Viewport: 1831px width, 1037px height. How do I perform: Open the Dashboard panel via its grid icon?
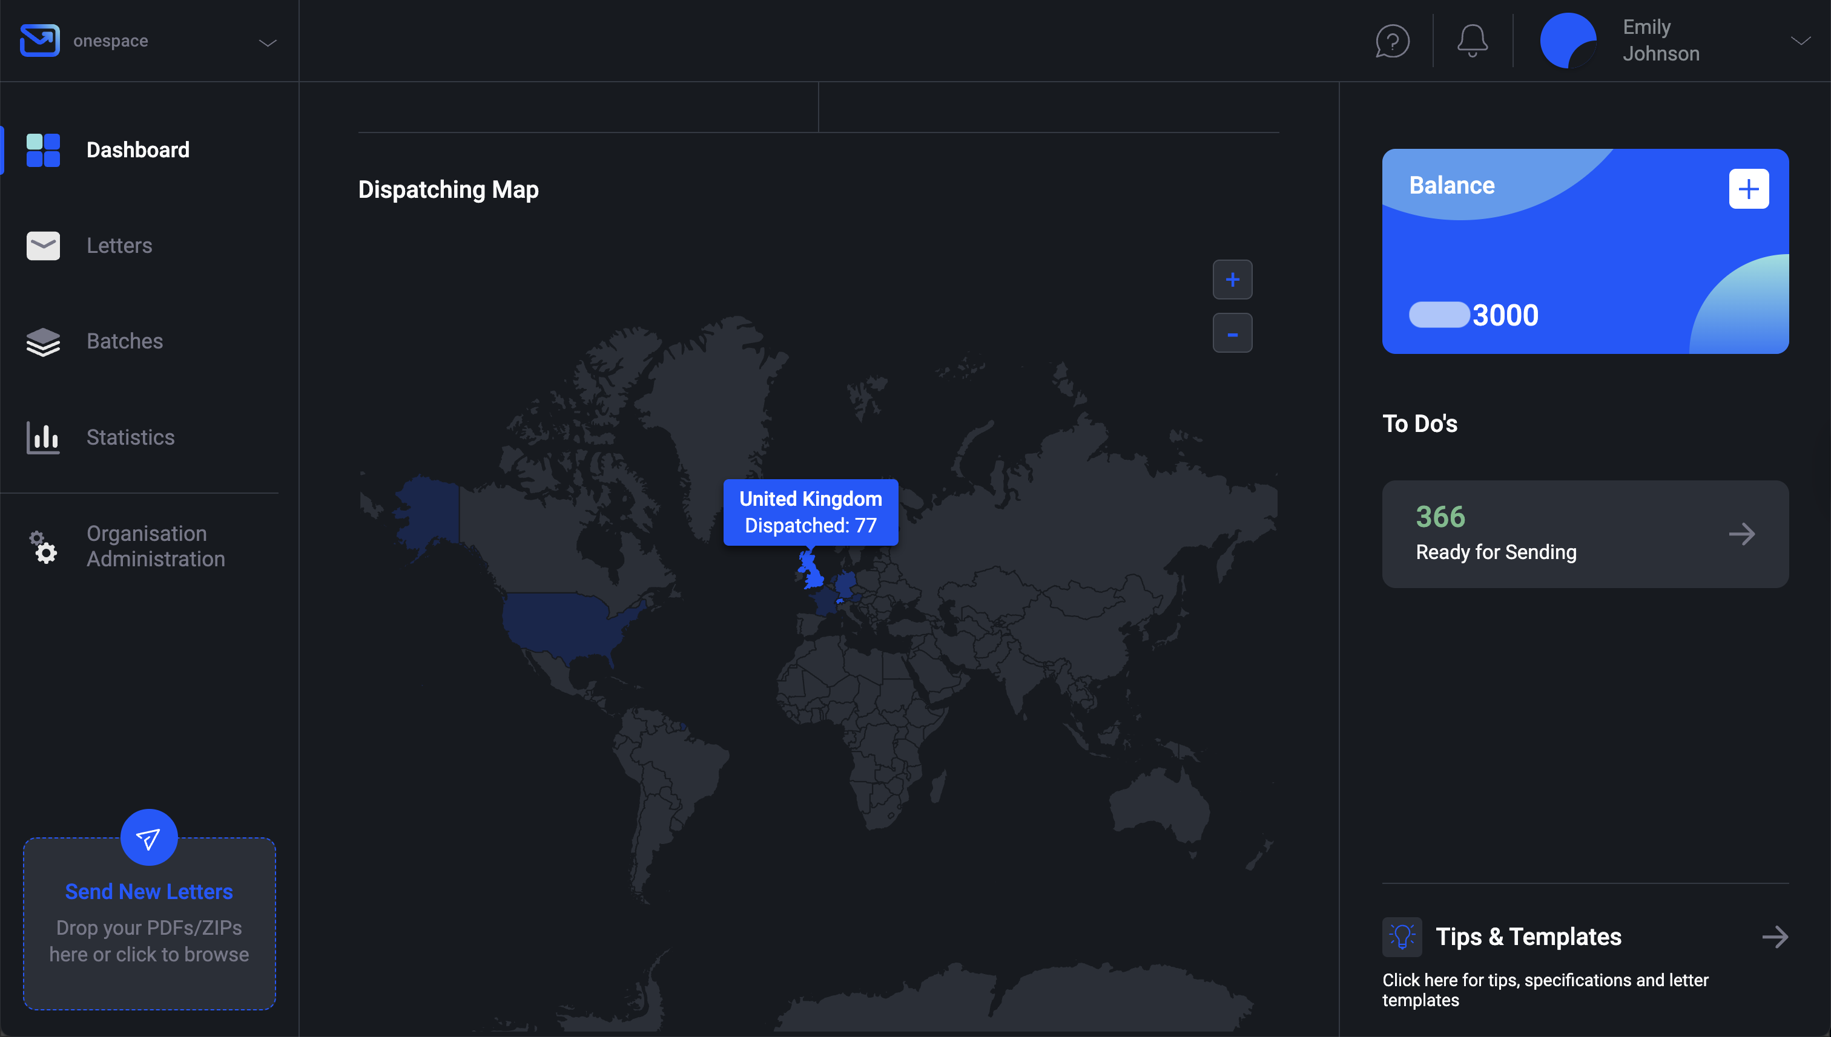(x=43, y=149)
